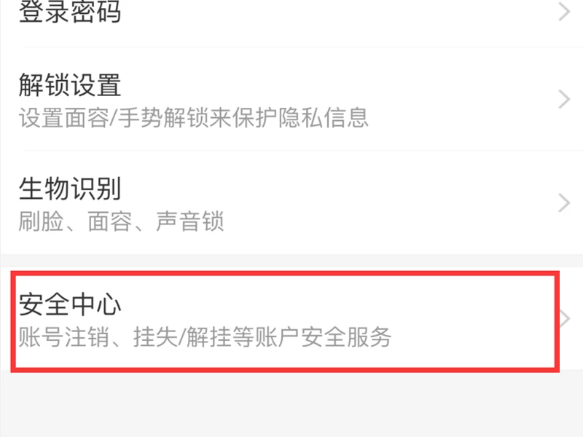View face and voice lock biometric options
583x437 pixels.
(x=291, y=203)
